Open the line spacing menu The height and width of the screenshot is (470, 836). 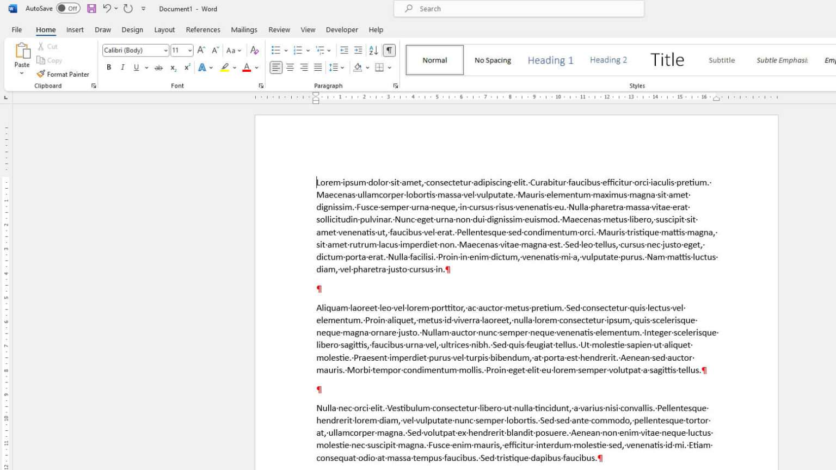tap(337, 67)
